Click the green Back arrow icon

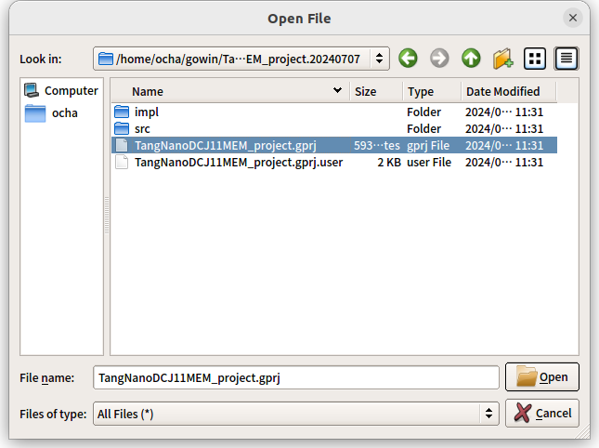(408, 59)
